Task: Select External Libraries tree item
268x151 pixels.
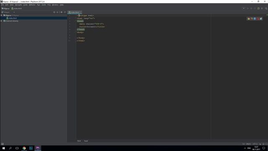Action: (x=12, y=21)
